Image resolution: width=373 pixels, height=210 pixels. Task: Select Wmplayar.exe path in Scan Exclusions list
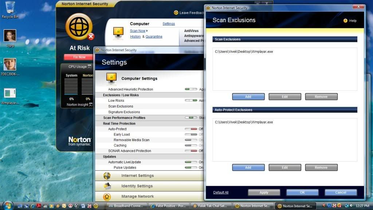click(x=244, y=52)
